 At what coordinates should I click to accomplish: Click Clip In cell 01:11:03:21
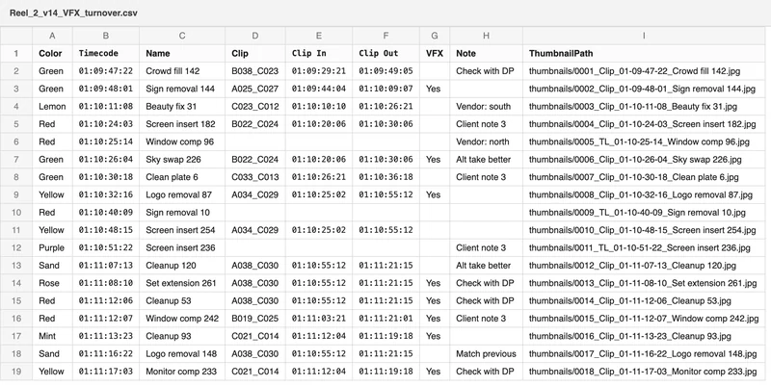click(x=319, y=319)
